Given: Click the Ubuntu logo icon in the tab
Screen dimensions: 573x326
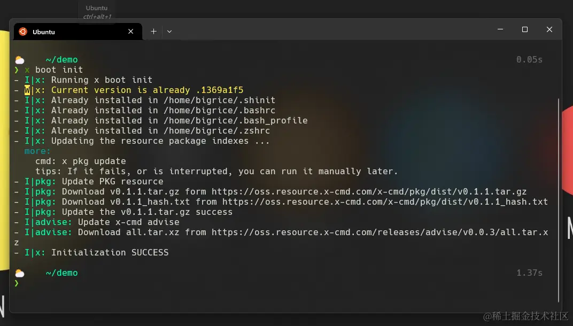Looking at the screenshot, I should coord(23,32).
